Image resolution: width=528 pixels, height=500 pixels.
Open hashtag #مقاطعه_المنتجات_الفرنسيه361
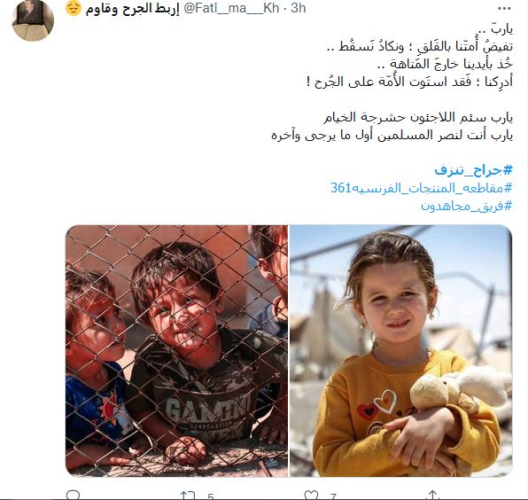[422, 188]
